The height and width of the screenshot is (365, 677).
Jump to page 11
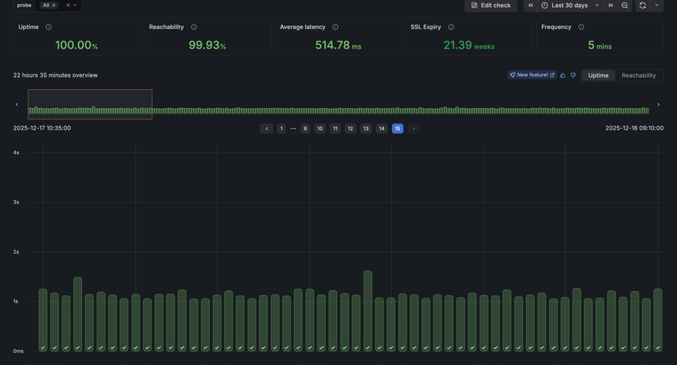click(335, 129)
